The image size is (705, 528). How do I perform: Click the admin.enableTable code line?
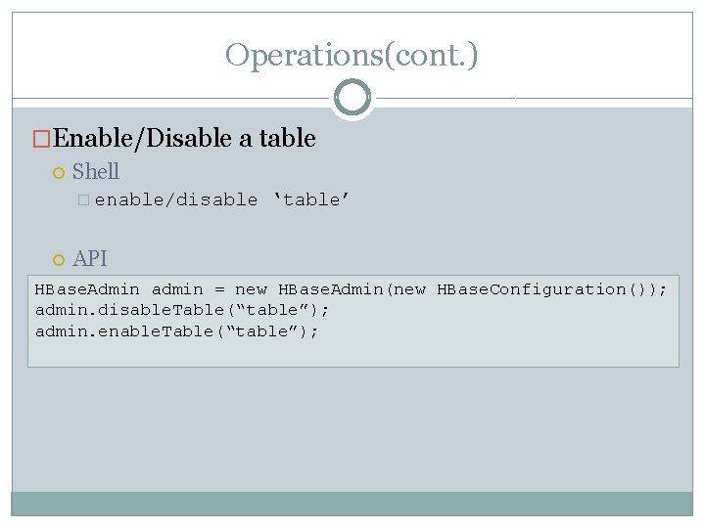[x=177, y=331]
